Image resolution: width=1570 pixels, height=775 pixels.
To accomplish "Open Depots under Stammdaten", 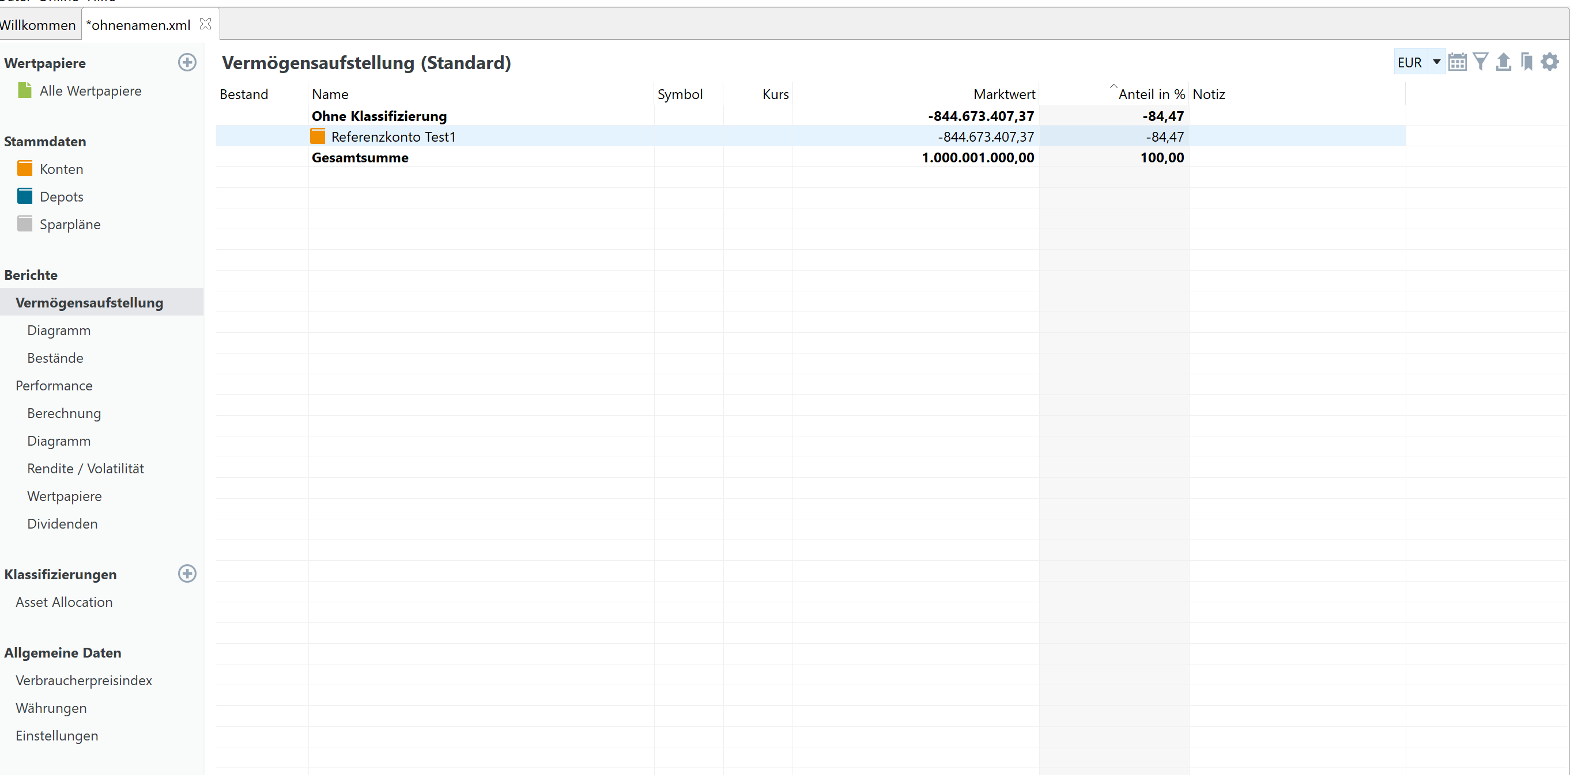I will 62,197.
